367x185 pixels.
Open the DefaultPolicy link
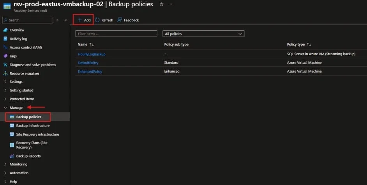pyautogui.click(x=88, y=63)
